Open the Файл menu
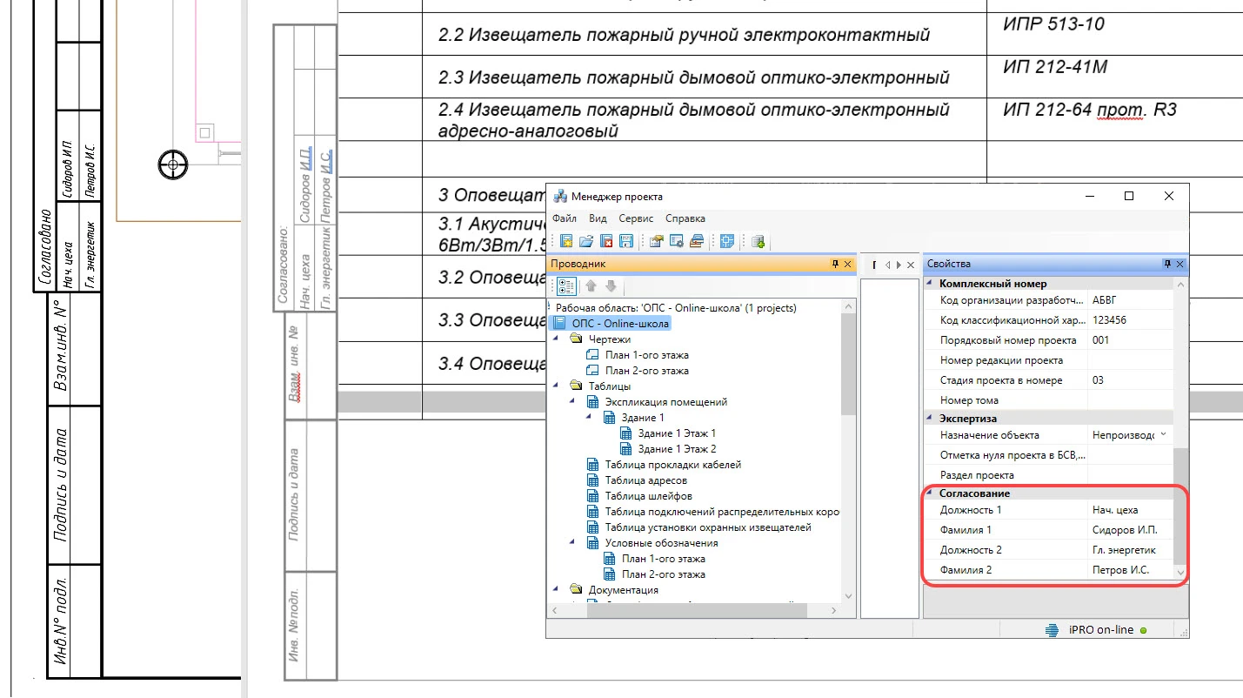 click(564, 218)
